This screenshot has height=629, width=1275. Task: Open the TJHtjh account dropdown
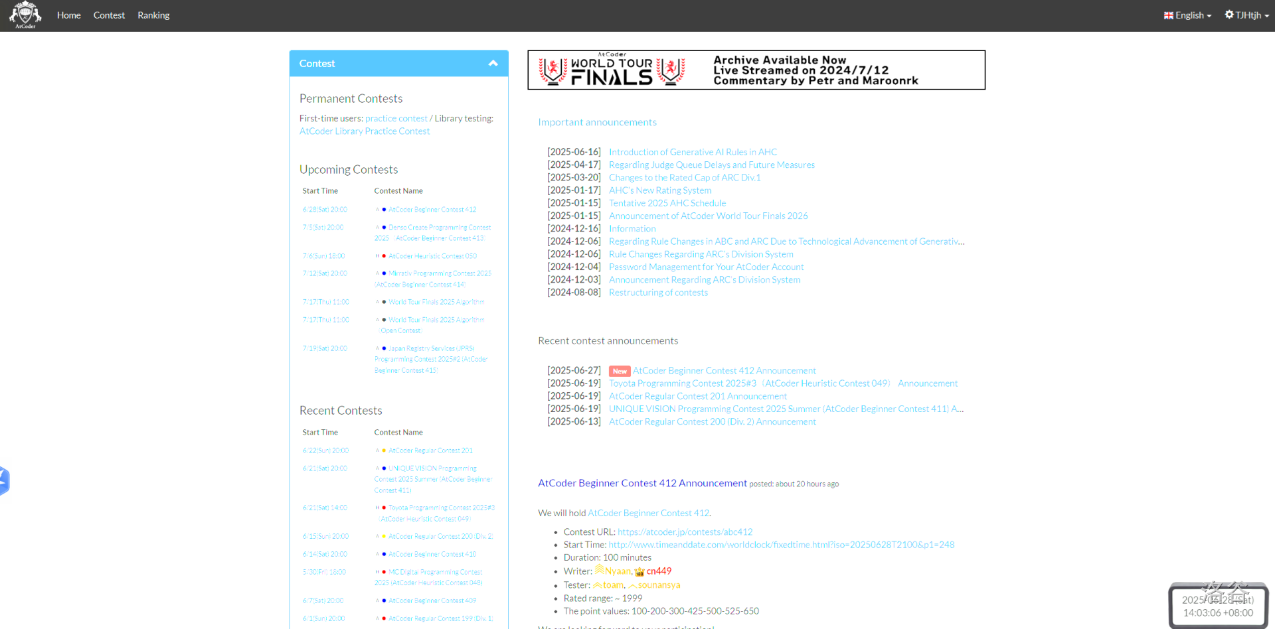1247,15
